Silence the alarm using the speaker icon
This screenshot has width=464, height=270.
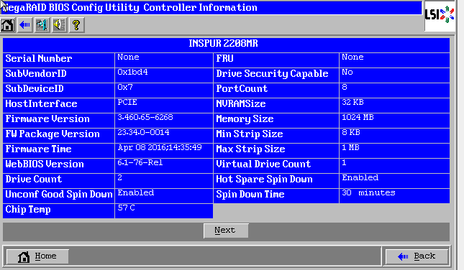[59, 25]
